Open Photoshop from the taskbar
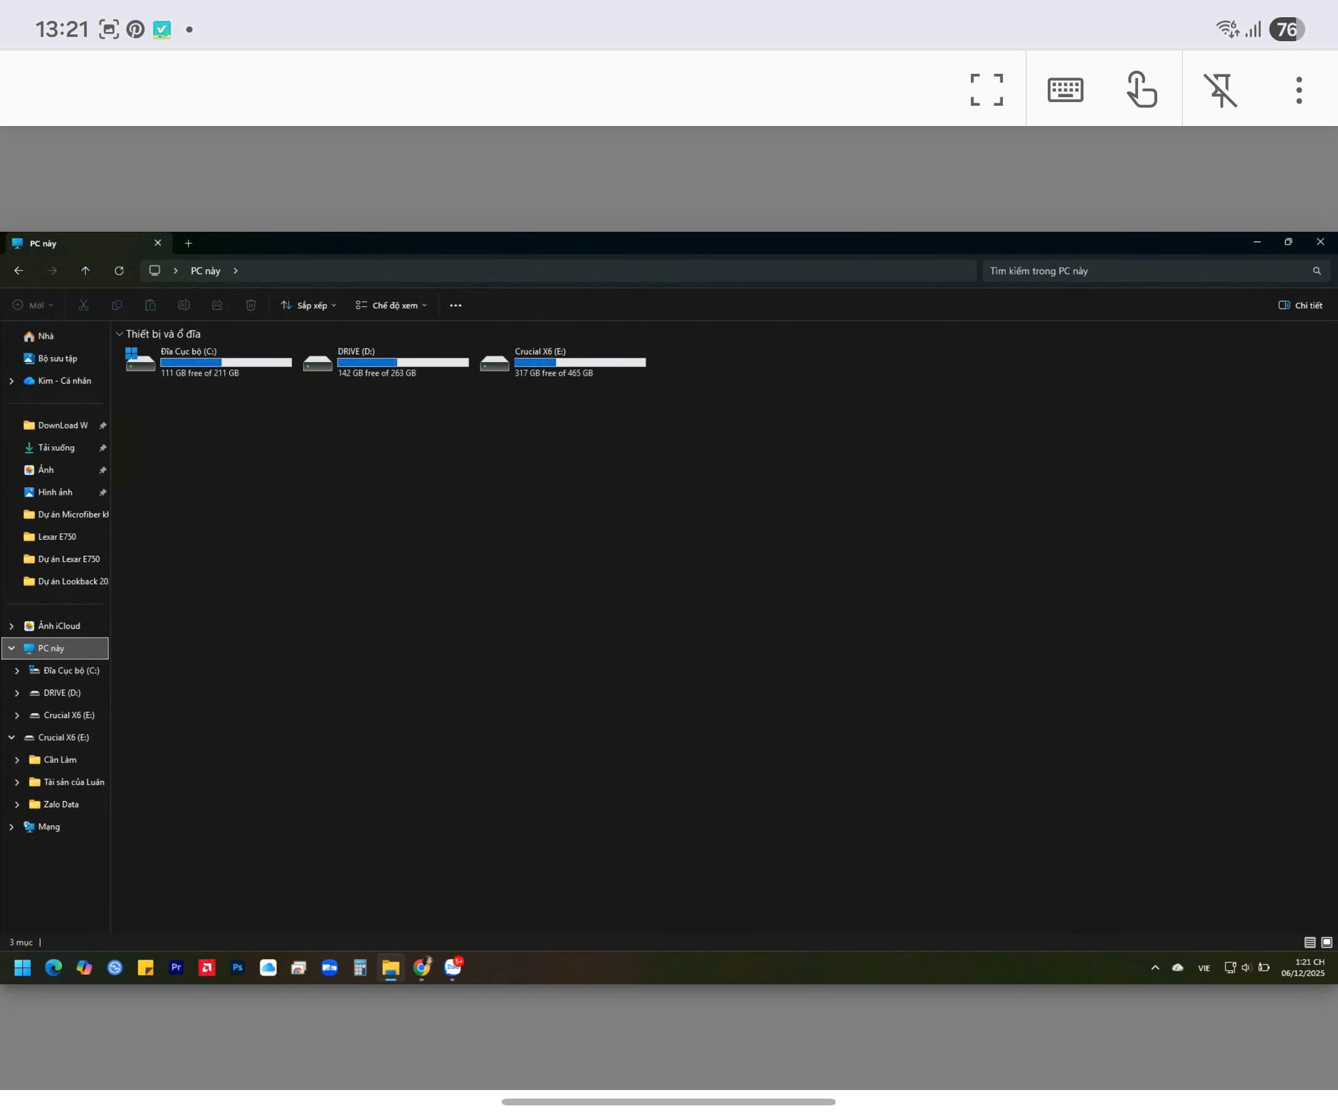The height and width of the screenshot is (1114, 1338). tap(238, 968)
